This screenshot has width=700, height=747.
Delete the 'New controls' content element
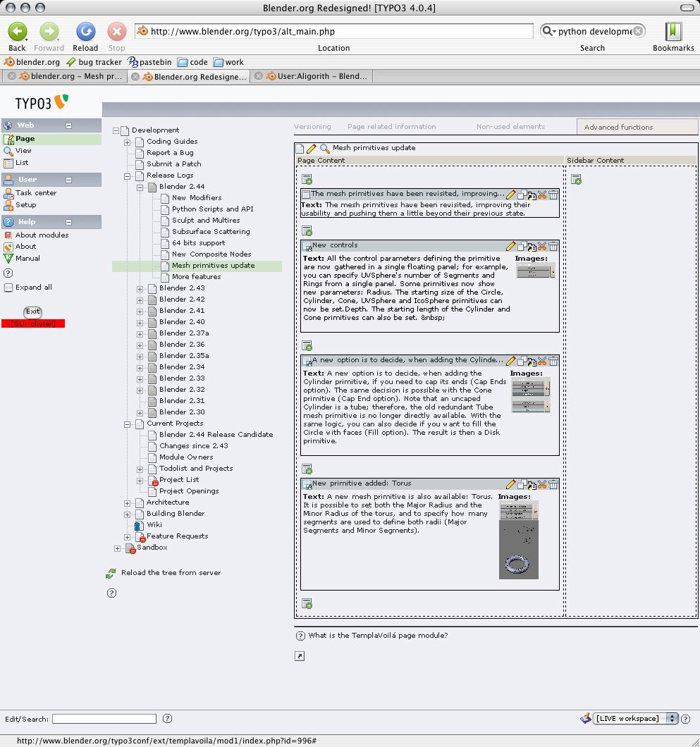(553, 246)
